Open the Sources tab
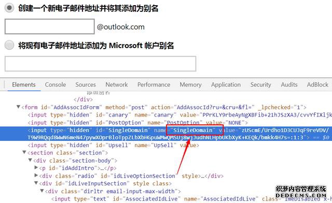 (x=86, y=84)
